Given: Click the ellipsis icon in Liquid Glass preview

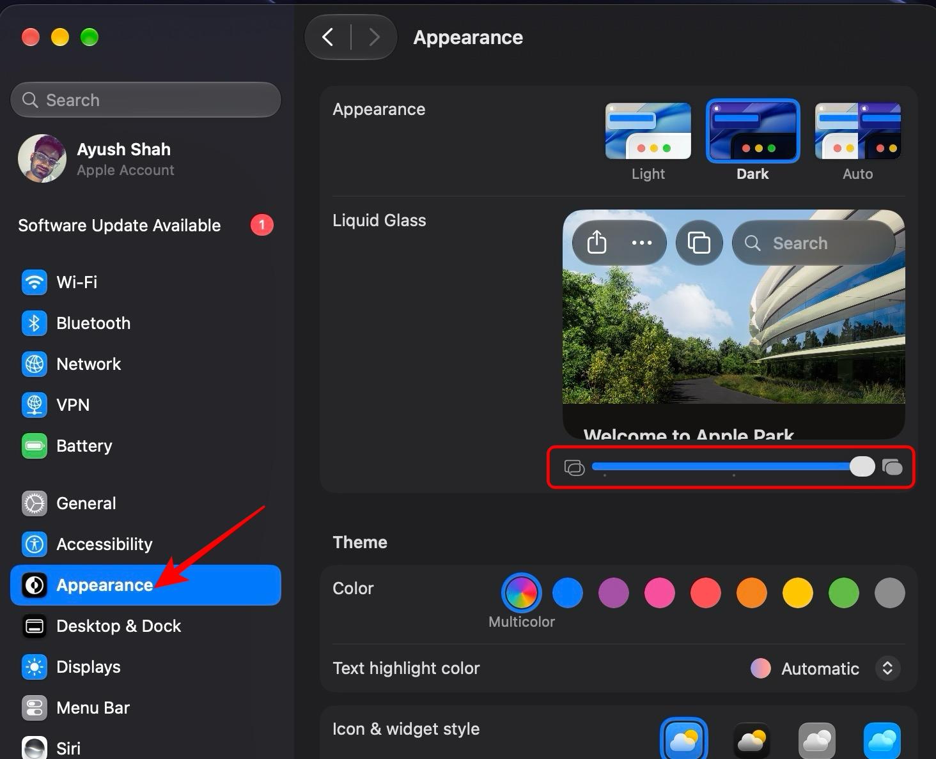Looking at the screenshot, I should tap(642, 243).
